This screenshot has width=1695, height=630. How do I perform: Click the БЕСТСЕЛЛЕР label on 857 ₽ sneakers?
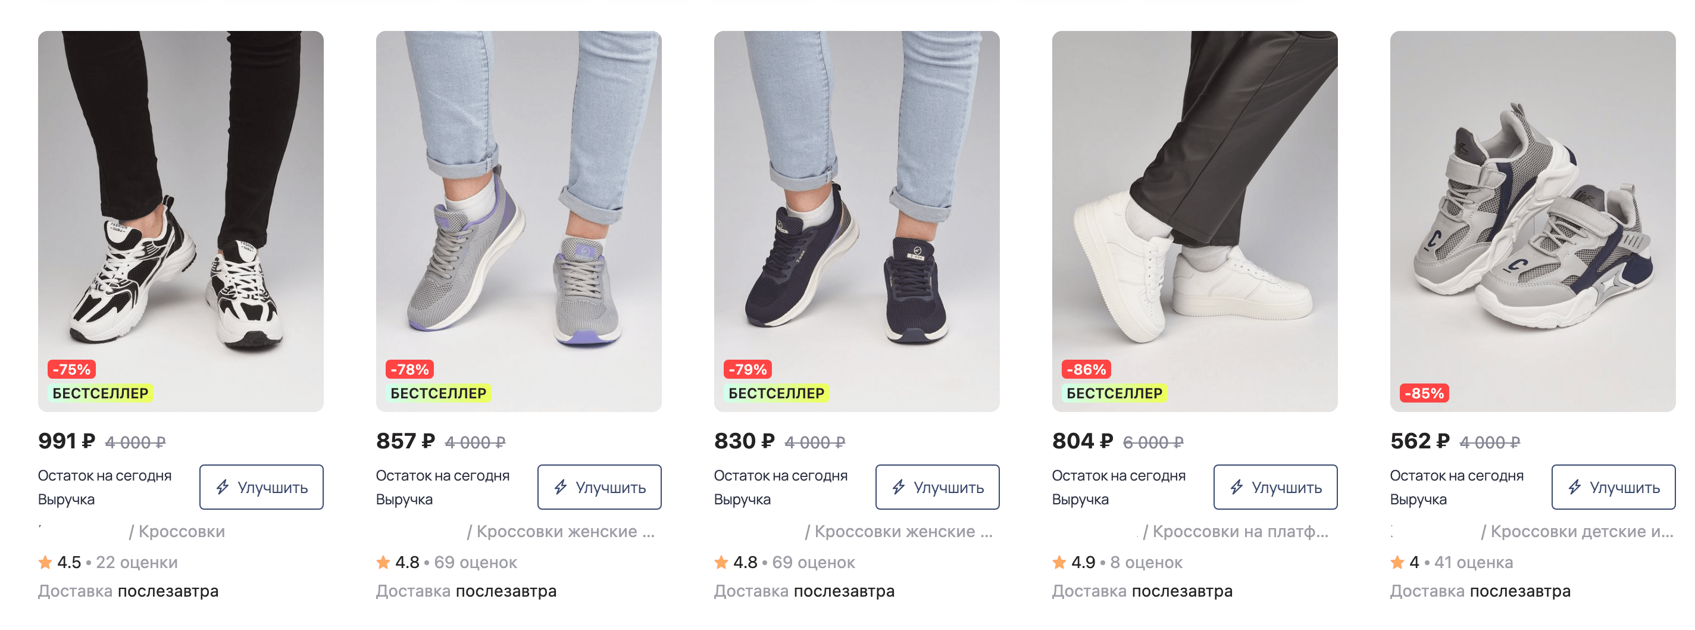click(x=438, y=393)
